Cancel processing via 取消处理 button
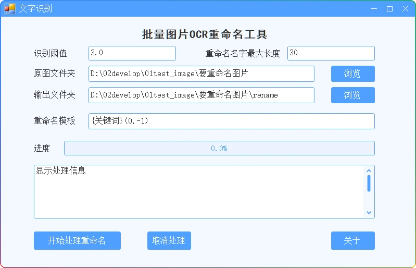The height and width of the screenshot is (268, 416). pyautogui.click(x=169, y=241)
